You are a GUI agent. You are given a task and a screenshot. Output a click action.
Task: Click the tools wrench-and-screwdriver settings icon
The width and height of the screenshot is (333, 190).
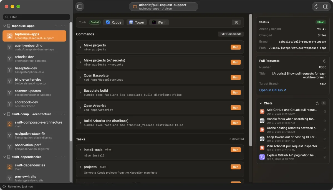pyautogui.click(x=236, y=22)
